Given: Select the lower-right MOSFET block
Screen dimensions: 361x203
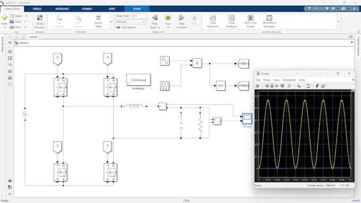Looking at the screenshot, I should [x=110, y=172].
